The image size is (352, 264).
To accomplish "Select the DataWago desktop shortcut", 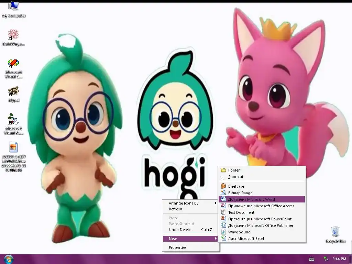I will [13, 37].
